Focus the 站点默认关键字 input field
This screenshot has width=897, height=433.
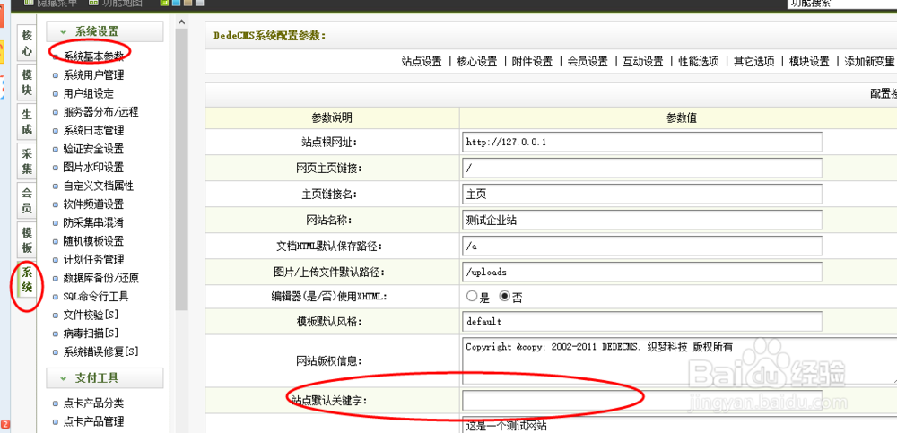click(x=642, y=400)
